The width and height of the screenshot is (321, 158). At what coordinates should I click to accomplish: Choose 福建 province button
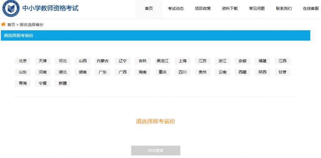click(x=263, y=61)
